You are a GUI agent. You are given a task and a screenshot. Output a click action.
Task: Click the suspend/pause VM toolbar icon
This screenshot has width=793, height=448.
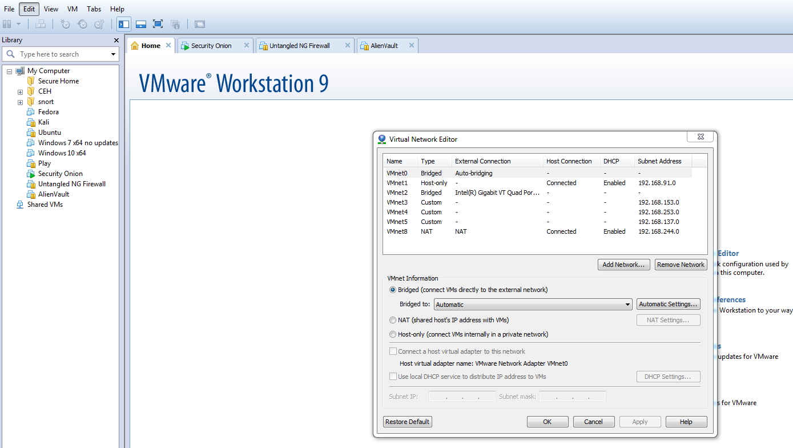(x=7, y=24)
